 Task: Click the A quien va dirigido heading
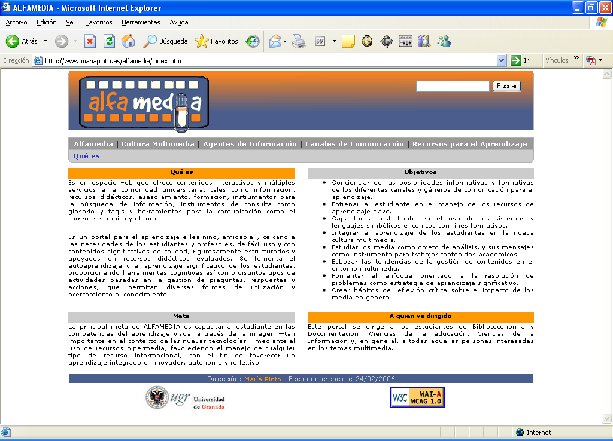(421, 316)
